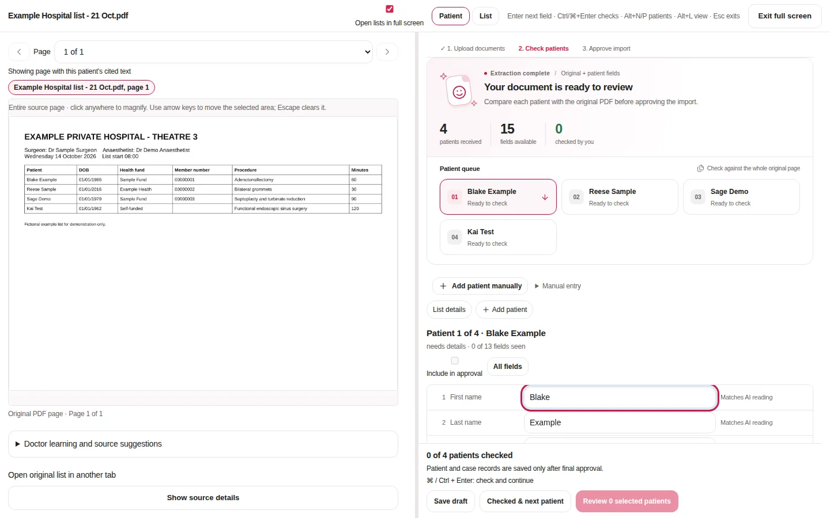Open the page selector dropdown
This screenshot has width=830, height=518.
click(213, 52)
